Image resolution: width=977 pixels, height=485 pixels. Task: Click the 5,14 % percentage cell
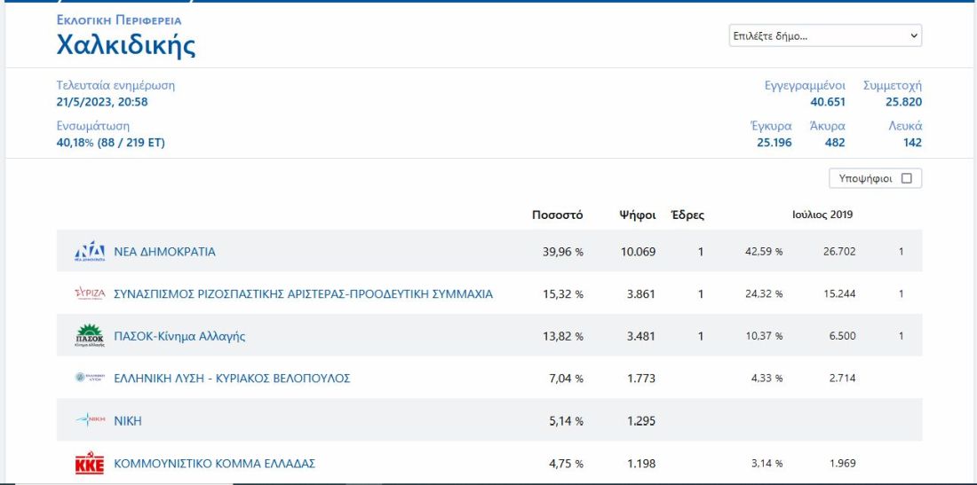tap(567, 421)
